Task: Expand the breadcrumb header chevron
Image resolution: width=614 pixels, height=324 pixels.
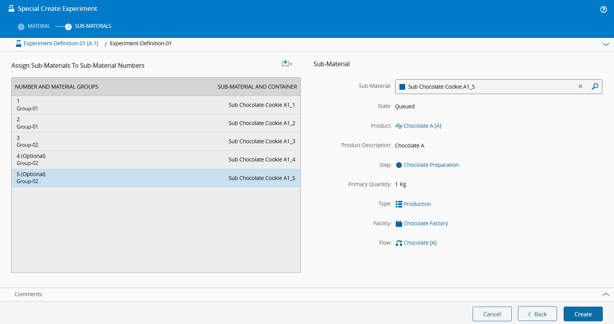Action: coord(605,45)
